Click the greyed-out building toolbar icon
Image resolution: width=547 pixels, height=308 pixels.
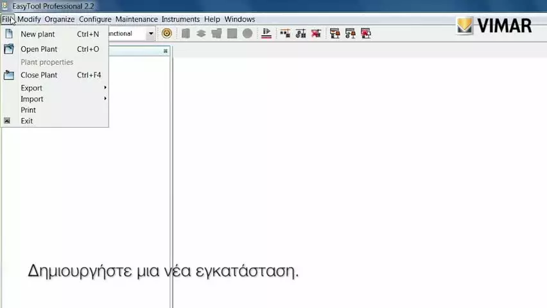tap(186, 33)
